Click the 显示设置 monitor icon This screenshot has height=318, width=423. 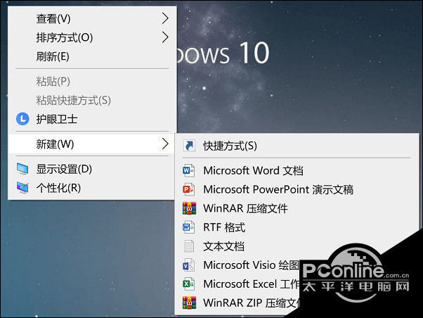pyautogui.click(x=22, y=169)
